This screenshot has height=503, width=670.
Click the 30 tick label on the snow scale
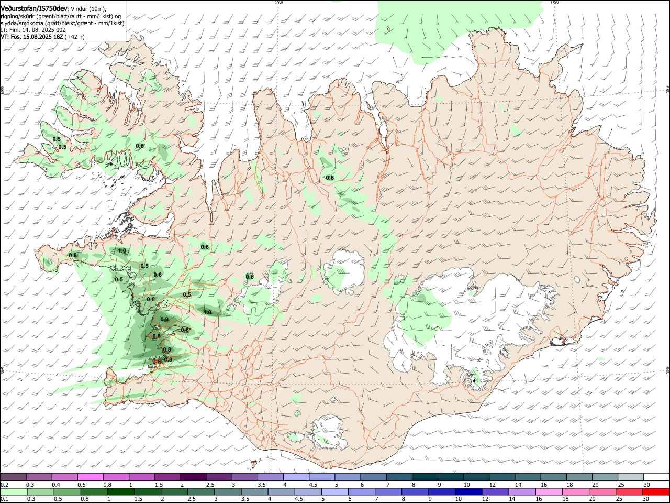pos(647,485)
